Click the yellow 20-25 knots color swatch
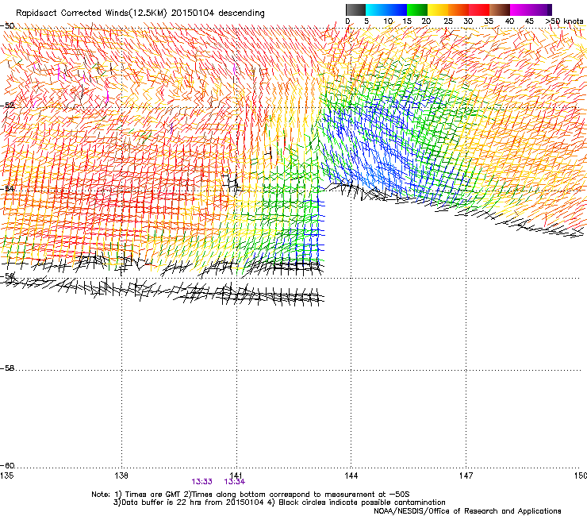Viewport: 587px width, 516px height. pos(438,10)
